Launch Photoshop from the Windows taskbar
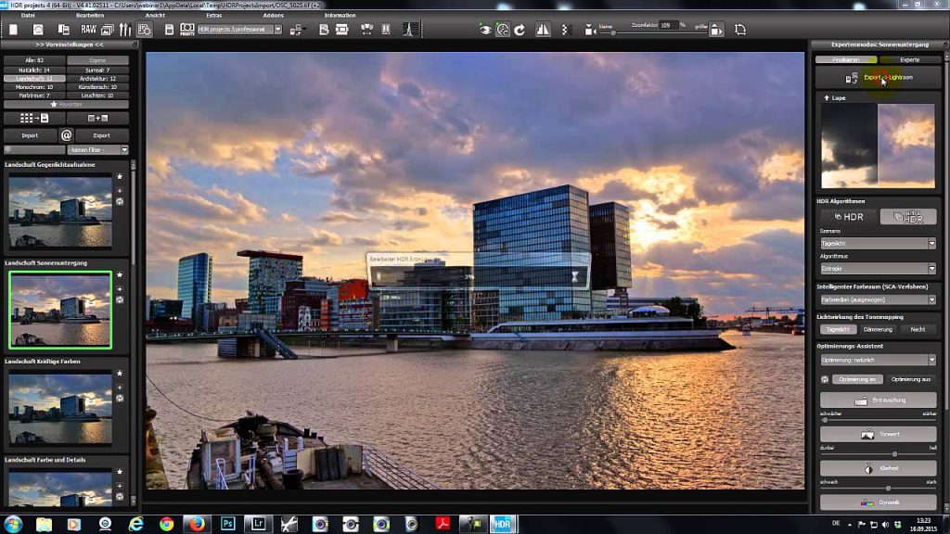Screen dimensions: 950x534 pos(227,524)
